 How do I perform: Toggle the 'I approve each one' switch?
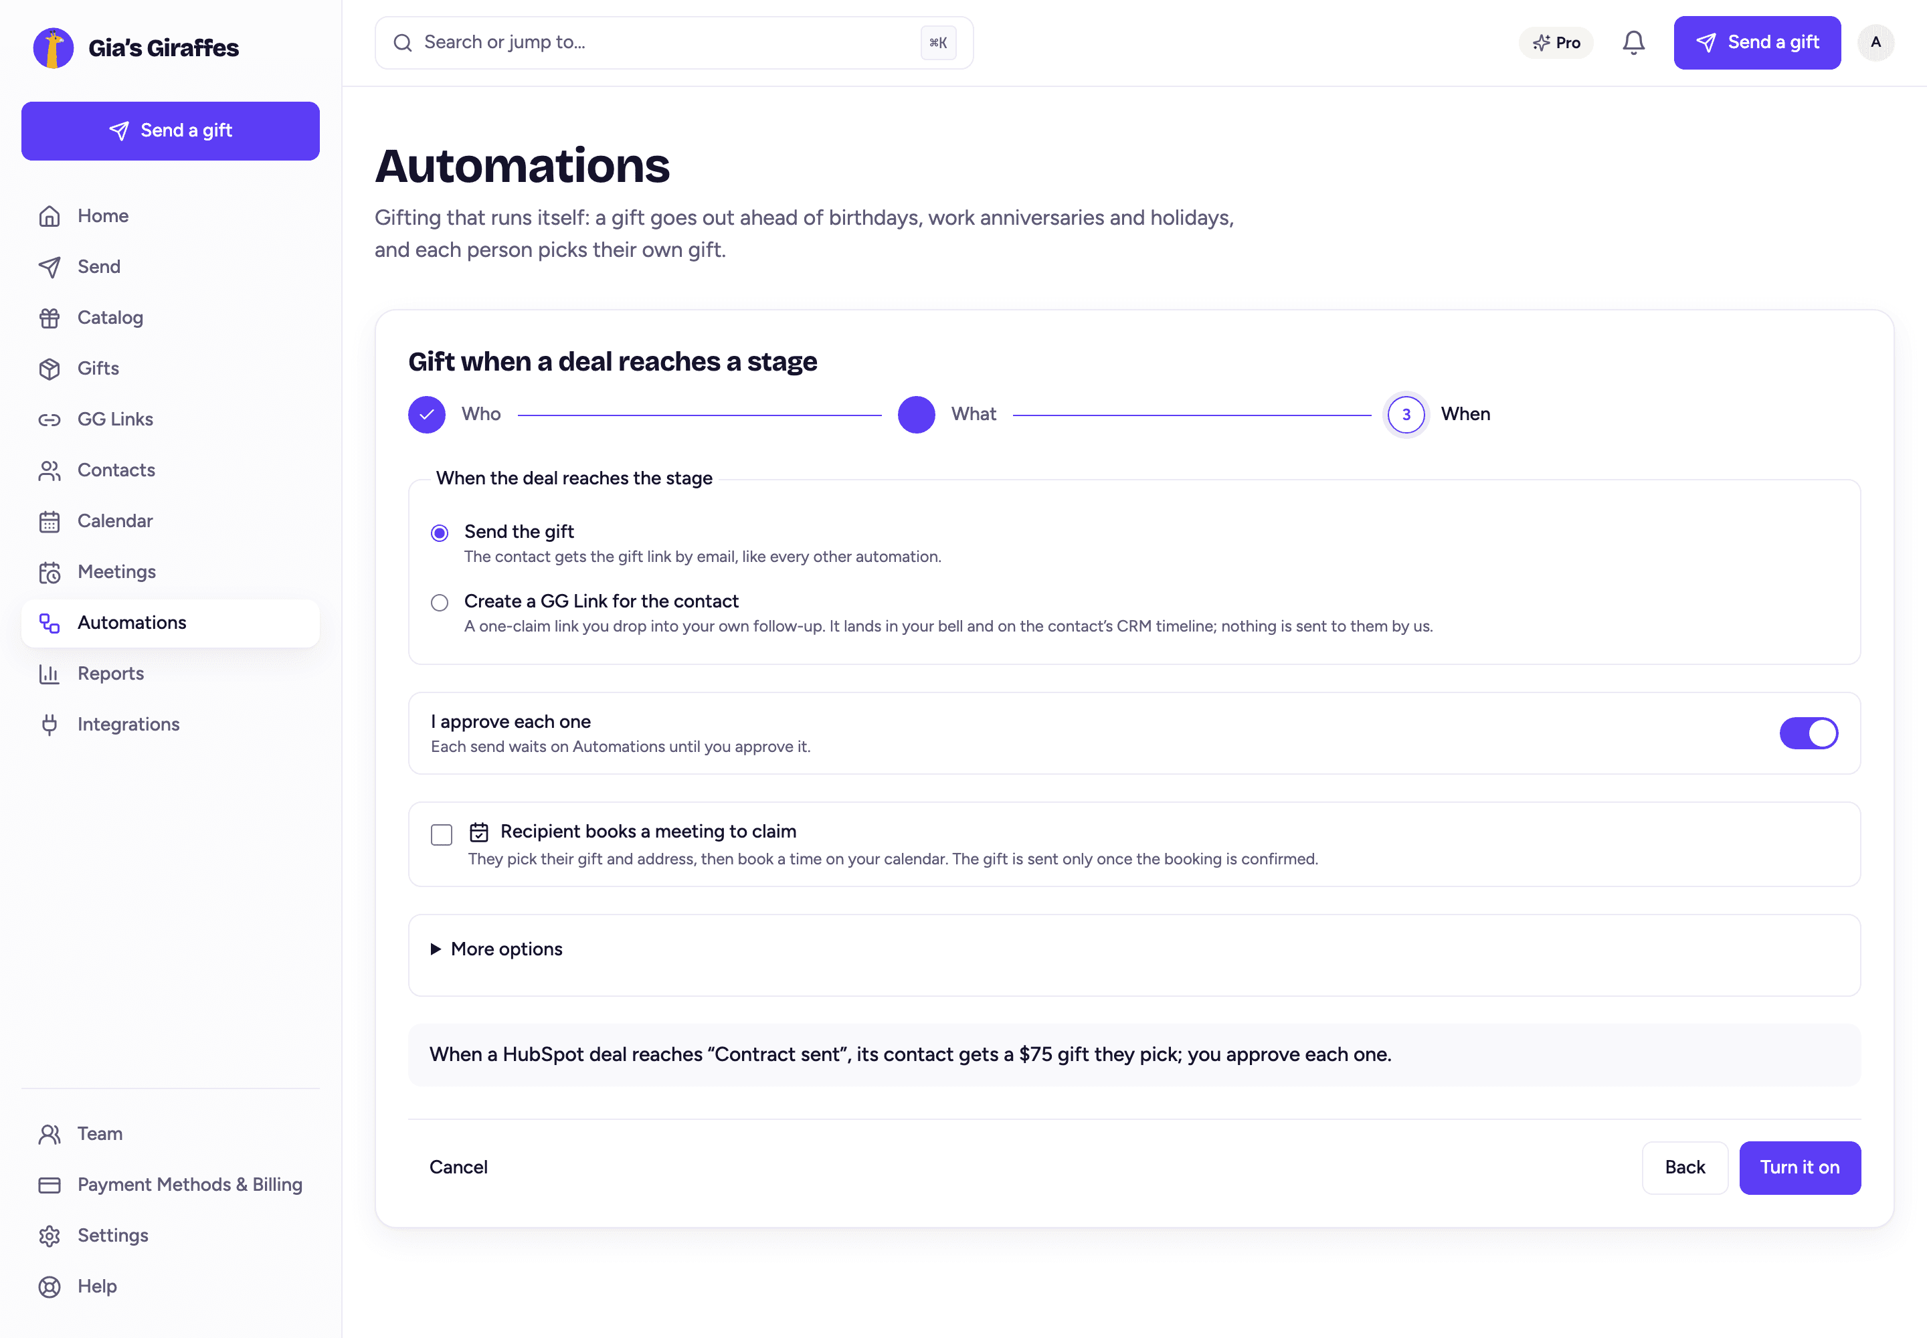(1808, 733)
